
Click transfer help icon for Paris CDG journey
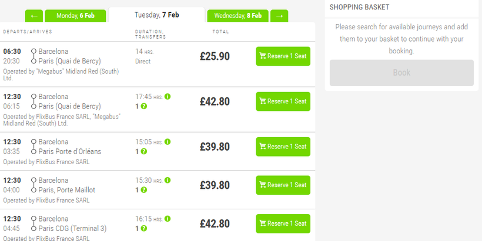point(144,228)
